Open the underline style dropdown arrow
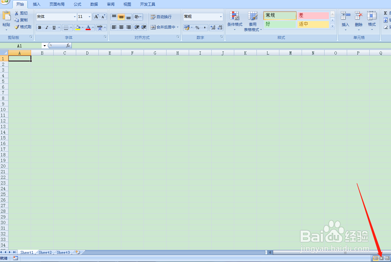 (59, 28)
